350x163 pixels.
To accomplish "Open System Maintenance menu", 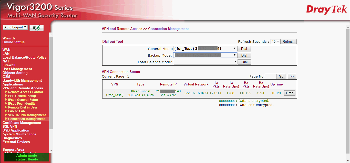I will [x=19, y=134].
